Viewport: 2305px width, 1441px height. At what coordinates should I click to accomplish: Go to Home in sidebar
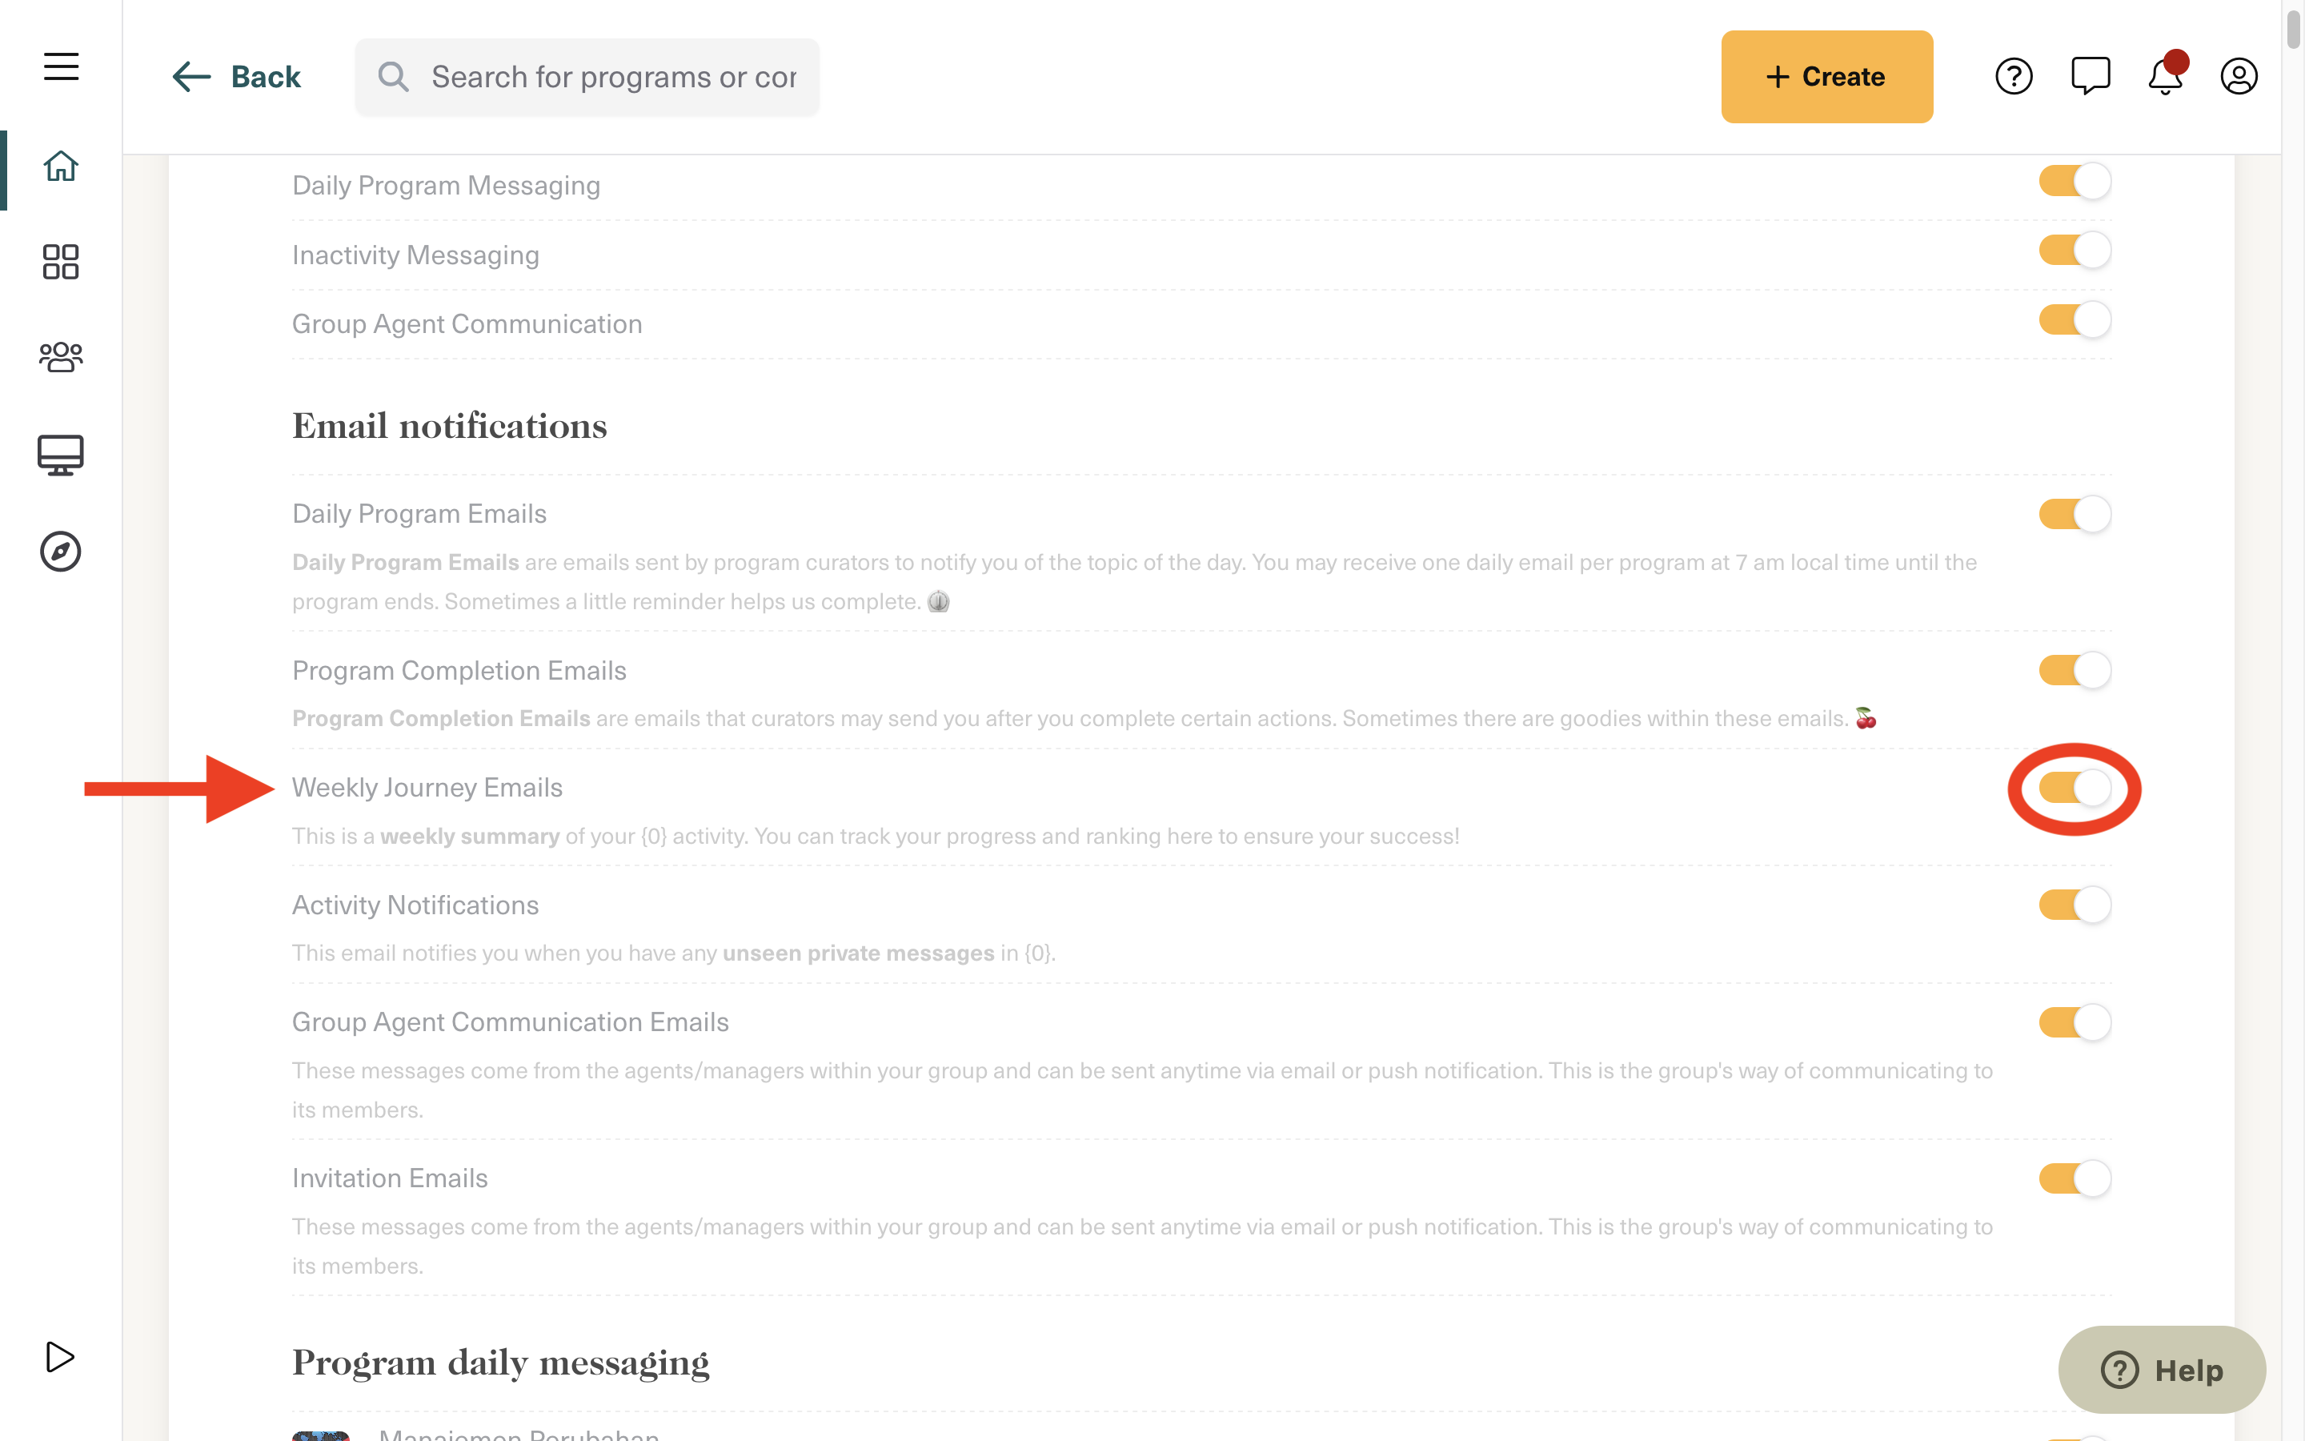(x=61, y=166)
